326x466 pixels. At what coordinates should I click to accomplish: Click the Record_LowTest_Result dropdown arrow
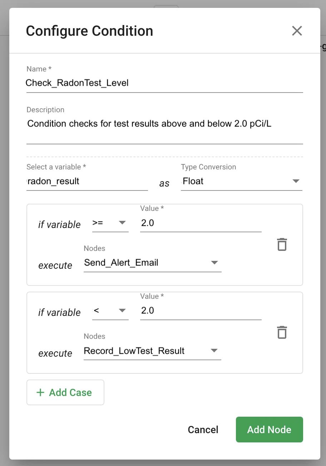[x=214, y=351]
